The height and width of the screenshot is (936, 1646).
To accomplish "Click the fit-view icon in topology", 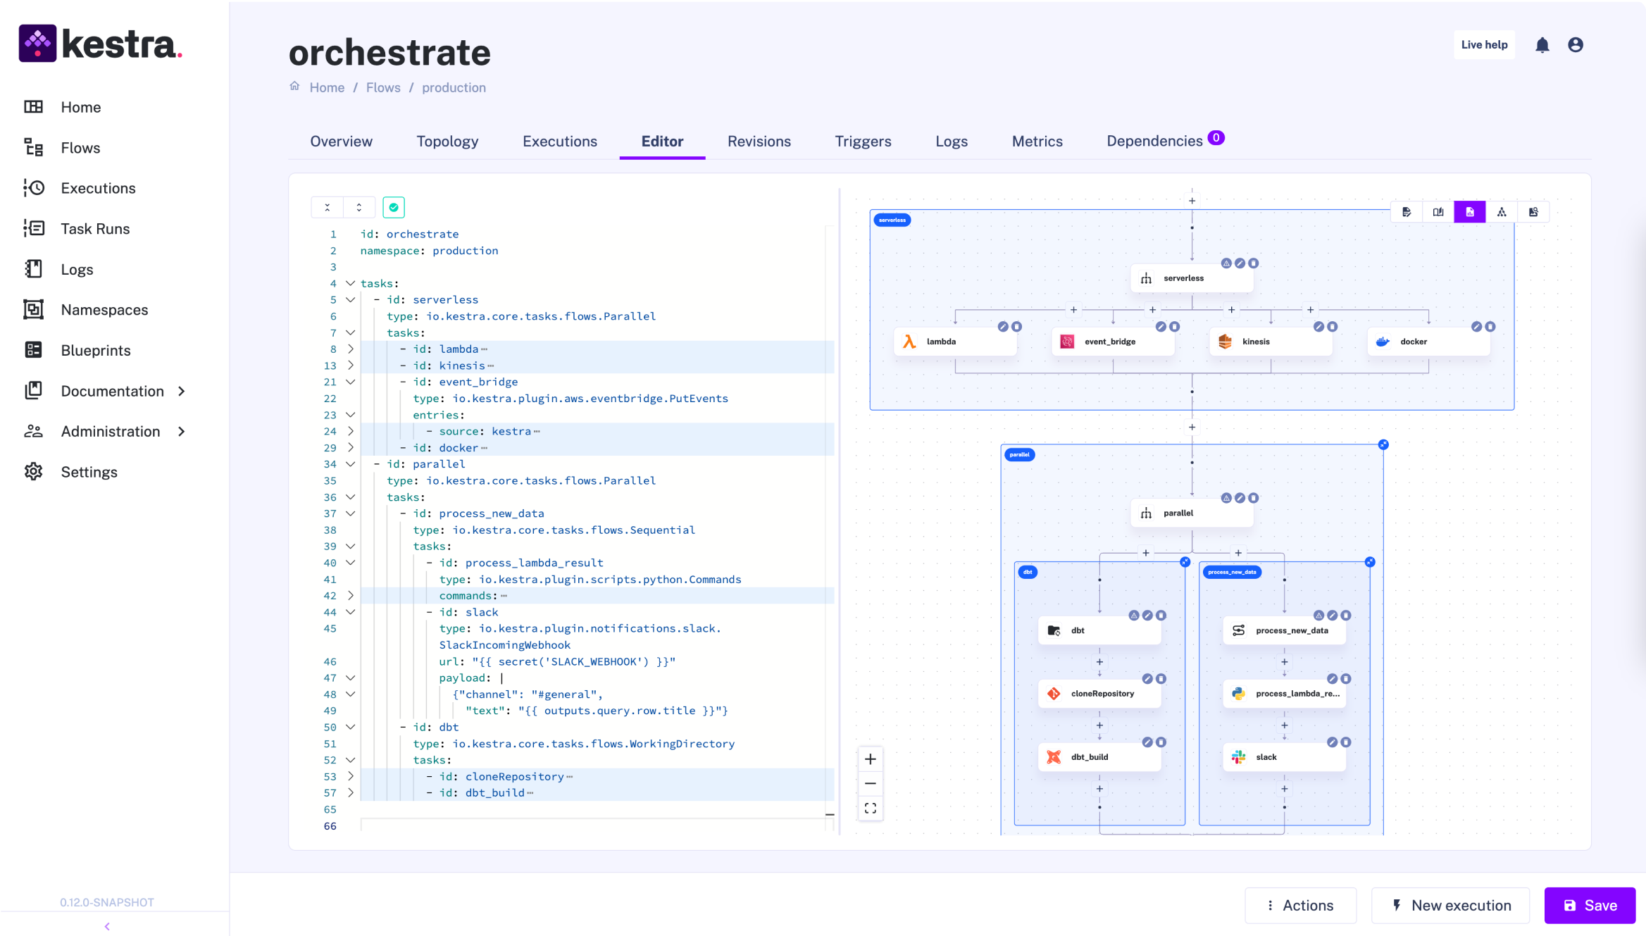I will point(871,808).
